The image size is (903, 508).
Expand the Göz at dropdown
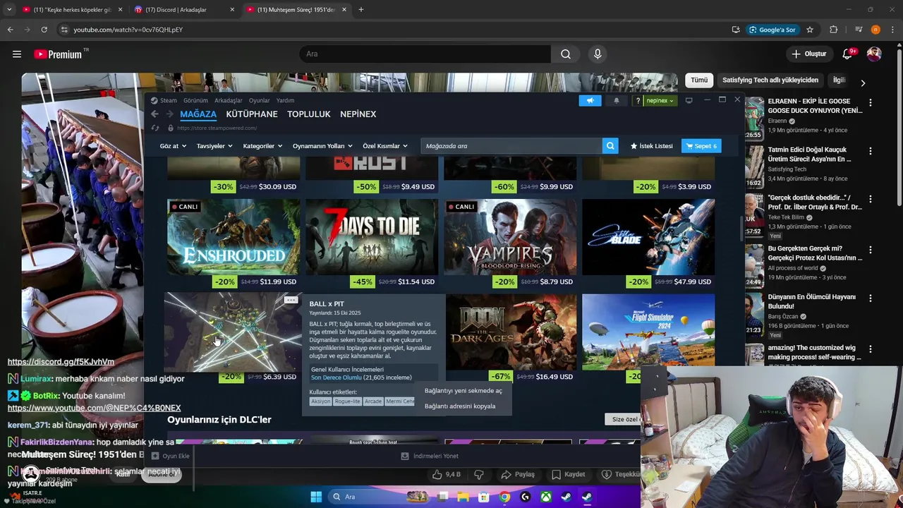(173, 146)
